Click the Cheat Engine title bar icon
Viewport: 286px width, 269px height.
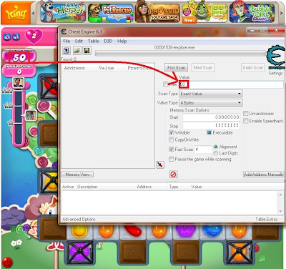tap(64, 31)
